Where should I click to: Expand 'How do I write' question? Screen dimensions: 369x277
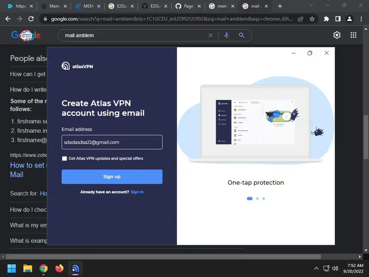tap(28, 89)
